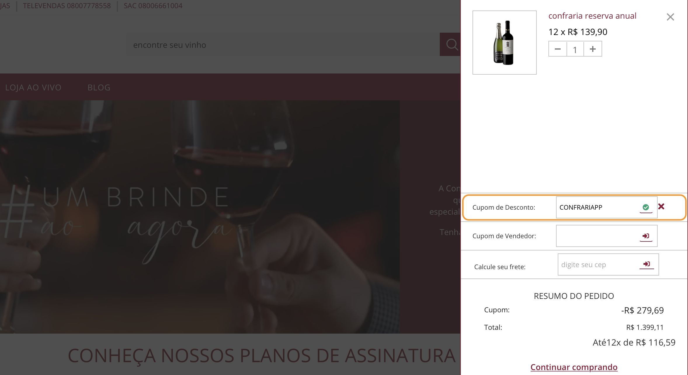Click the quantity value field

575,49
